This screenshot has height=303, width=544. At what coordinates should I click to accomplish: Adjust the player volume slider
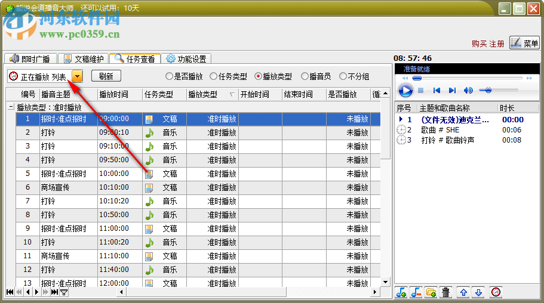499,91
